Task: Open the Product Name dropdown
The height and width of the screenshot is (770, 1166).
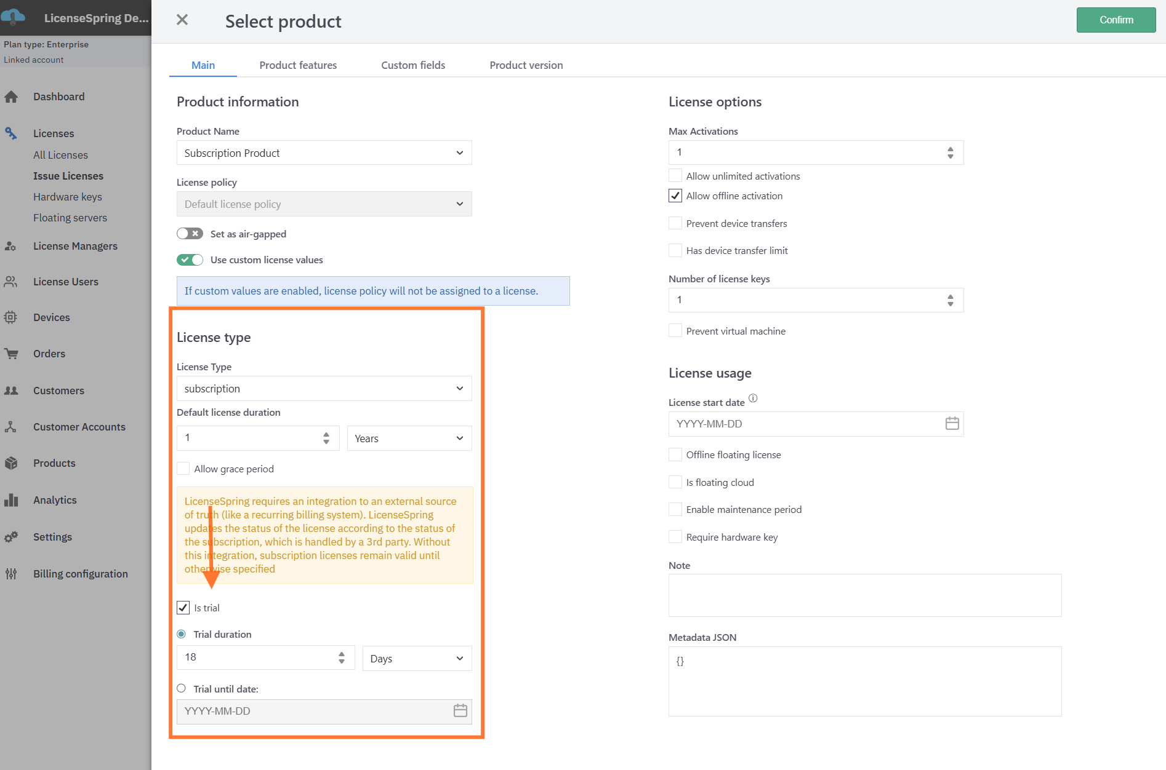Action: click(324, 153)
